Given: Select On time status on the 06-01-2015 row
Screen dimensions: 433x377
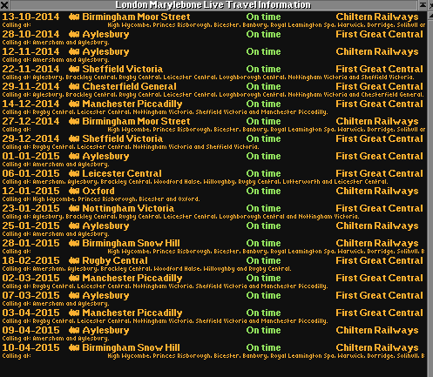Looking at the screenshot, I should (263, 173).
